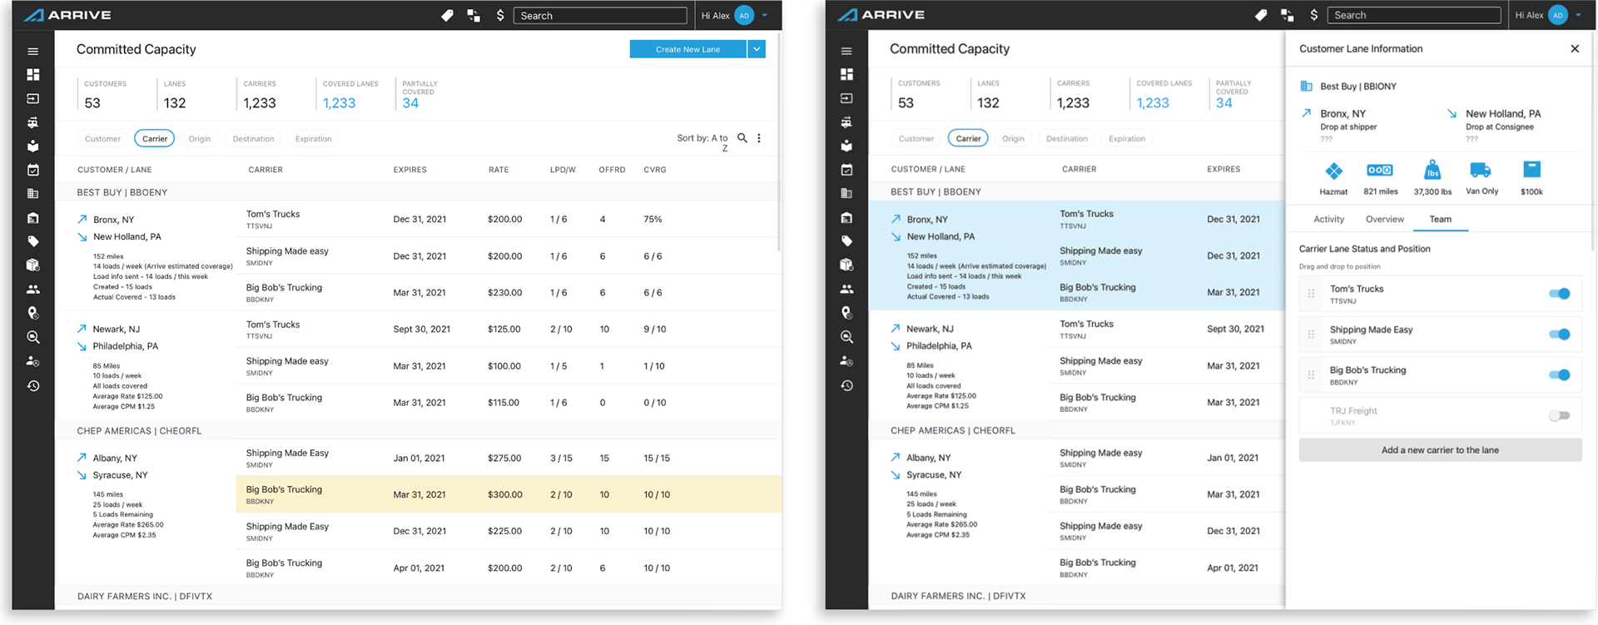The image size is (1598, 625).
Task: Click $230.00 rate cell in left window
Action: [504, 293]
